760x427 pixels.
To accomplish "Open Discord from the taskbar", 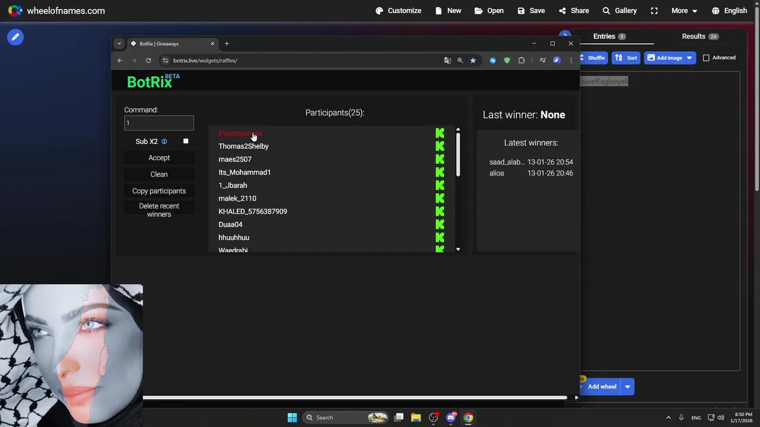I will [x=451, y=418].
